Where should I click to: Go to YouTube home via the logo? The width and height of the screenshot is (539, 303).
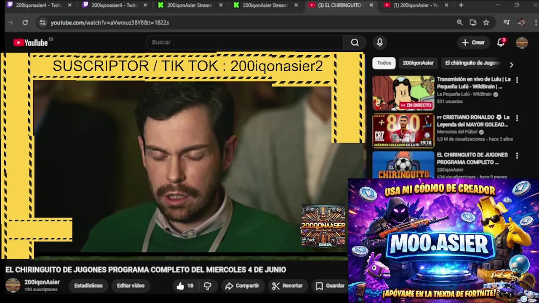tap(30, 43)
